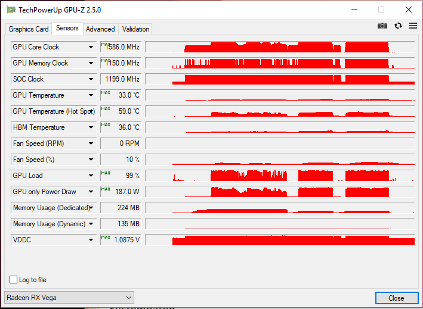Click the refresh sensors icon

click(x=398, y=26)
